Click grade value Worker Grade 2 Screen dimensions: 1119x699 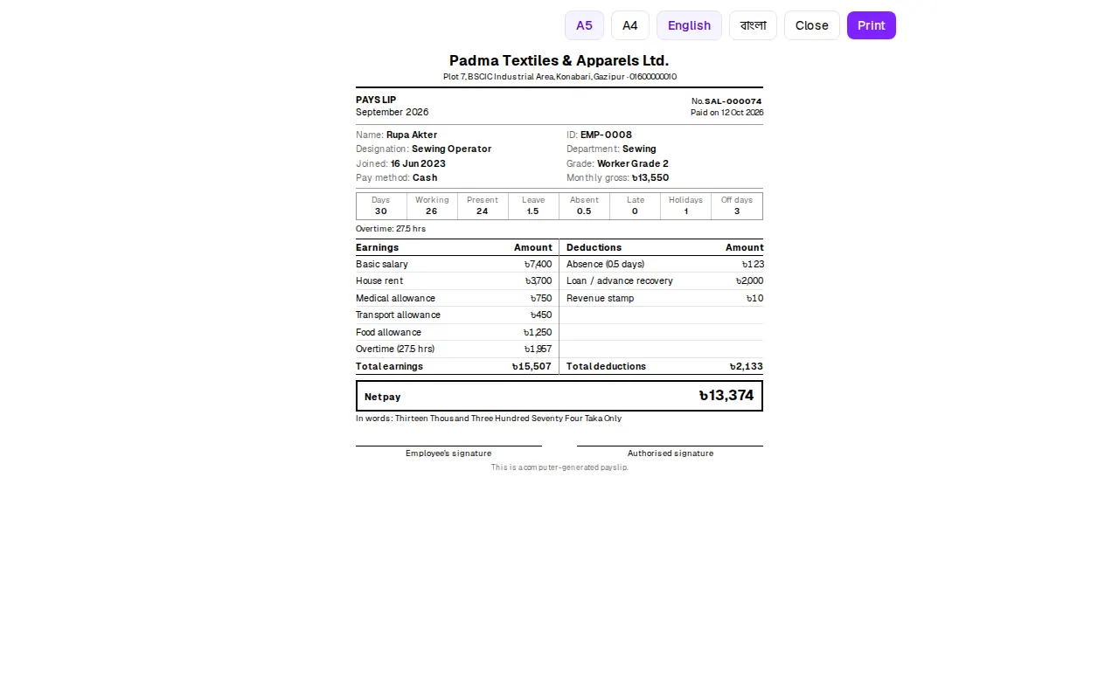pos(633,163)
